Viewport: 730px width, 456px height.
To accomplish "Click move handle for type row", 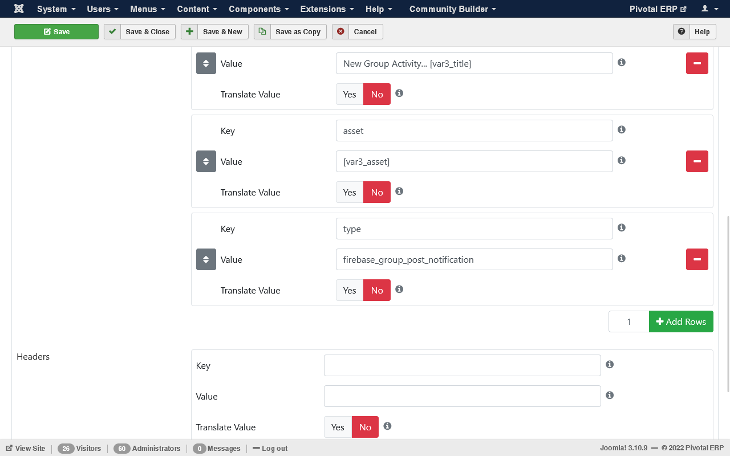I will (206, 259).
